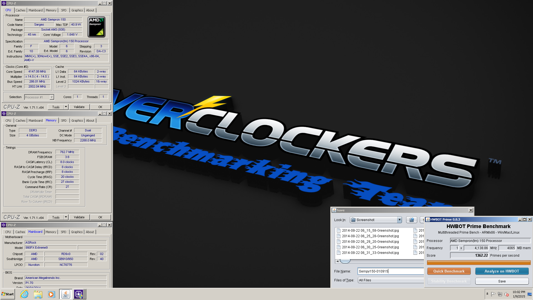
Task: Click OK in middle CPU-Z window
Action: (100, 217)
